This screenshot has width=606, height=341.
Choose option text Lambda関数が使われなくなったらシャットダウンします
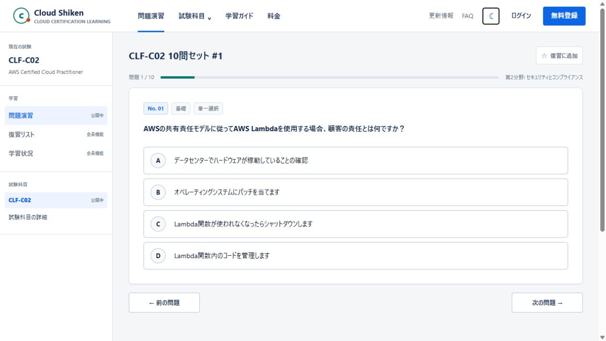(243, 224)
